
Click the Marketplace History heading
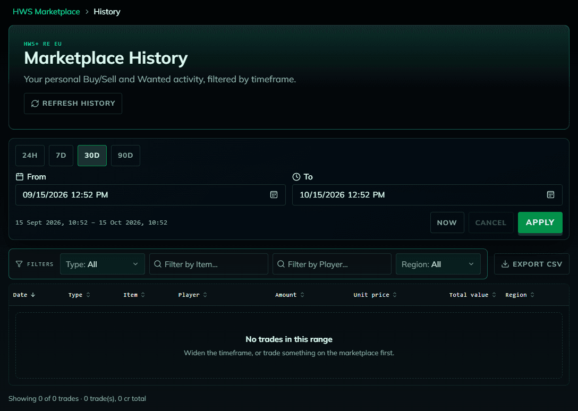pos(106,58)
